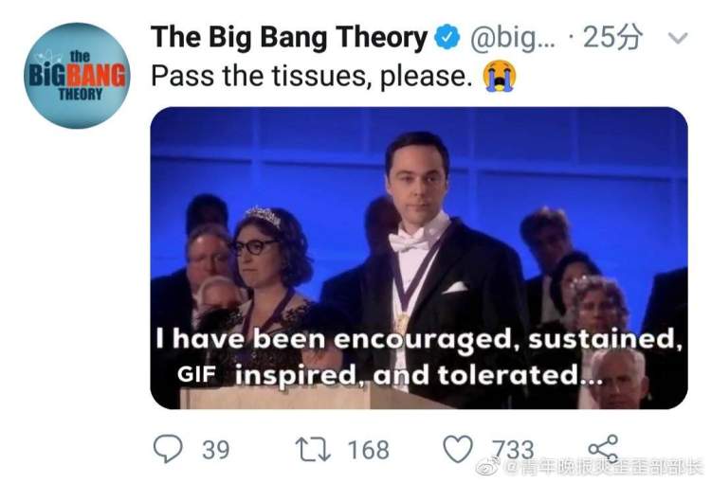Click the 39 replies count

click(x=216, y=450)
